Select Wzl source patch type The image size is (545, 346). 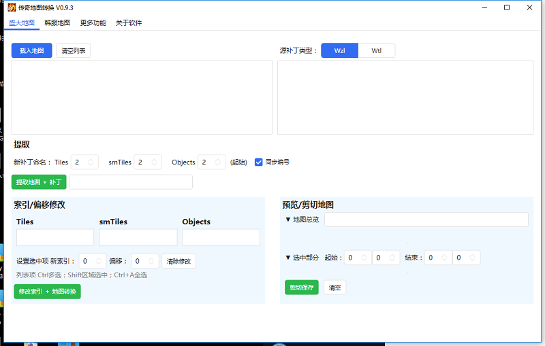pos(339,50)
